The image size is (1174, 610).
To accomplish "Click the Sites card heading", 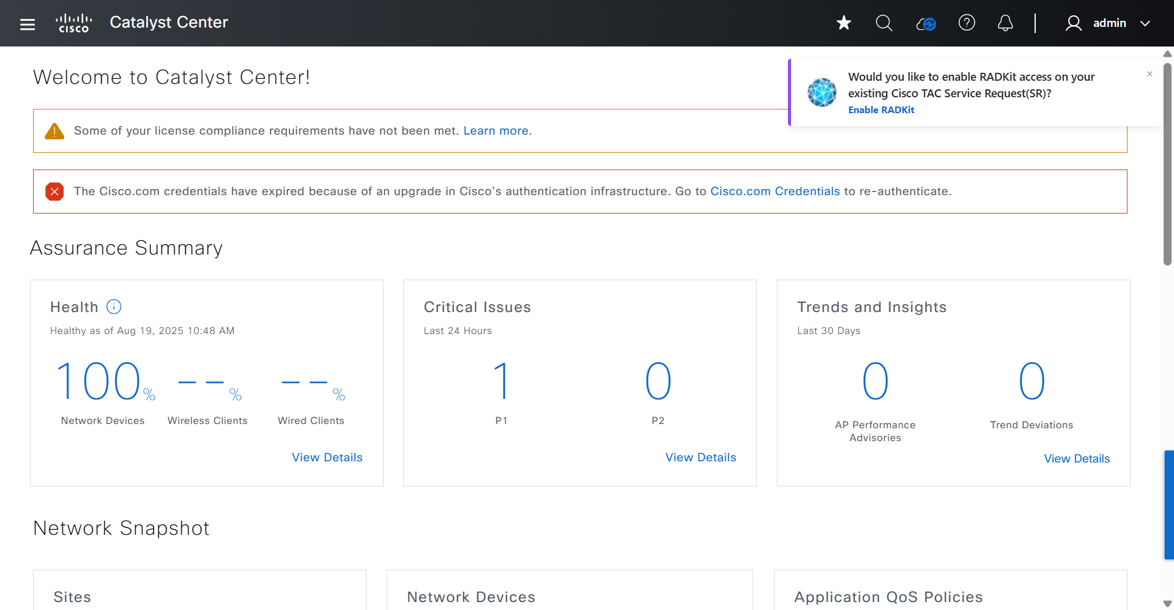I will tap(72, 597).
